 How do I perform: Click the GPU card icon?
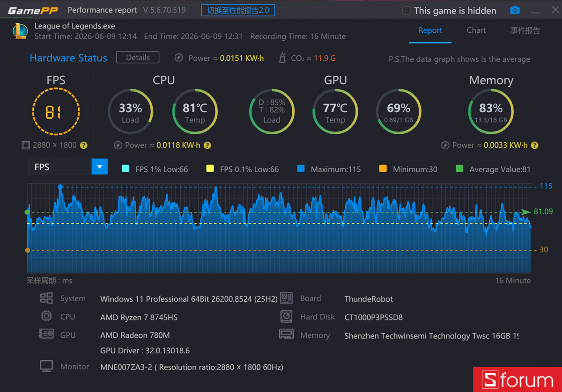[x=46, y=334]
